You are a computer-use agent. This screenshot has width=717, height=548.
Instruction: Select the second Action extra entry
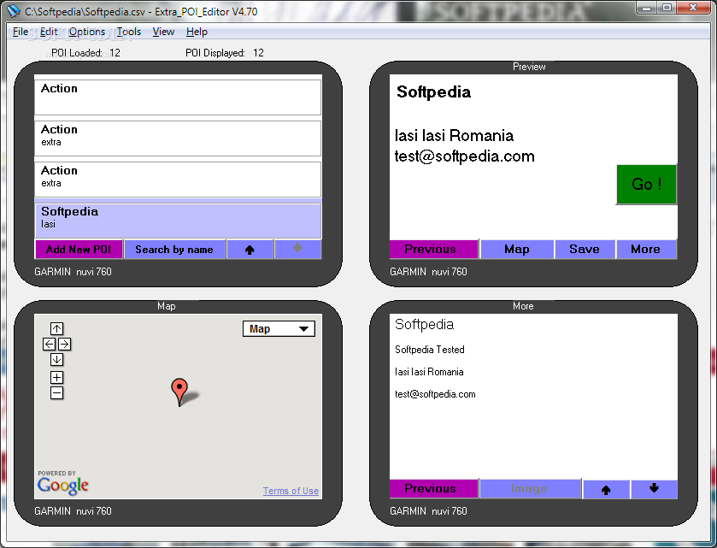(178, 138)
